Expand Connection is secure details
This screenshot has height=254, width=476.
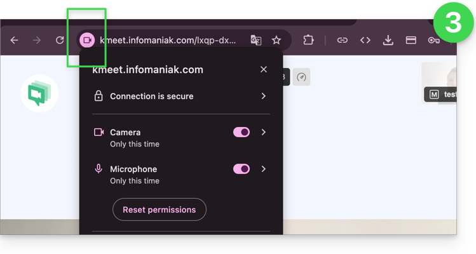263,97
